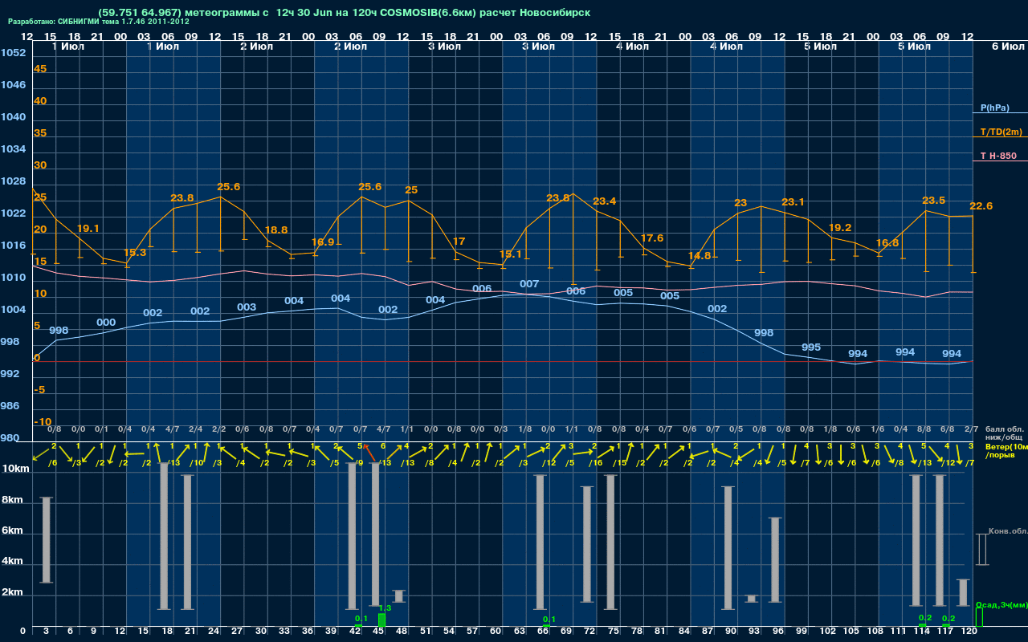Click hour 108 on bottom axis
The height and width of the screenshot is (642, 1028).
pos(875,632)
